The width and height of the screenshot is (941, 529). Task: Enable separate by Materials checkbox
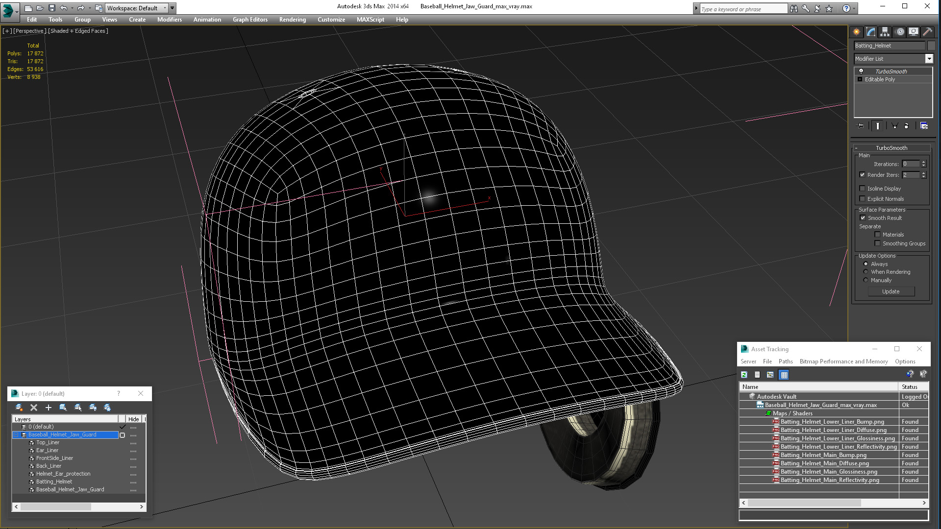tap(877, 235)
